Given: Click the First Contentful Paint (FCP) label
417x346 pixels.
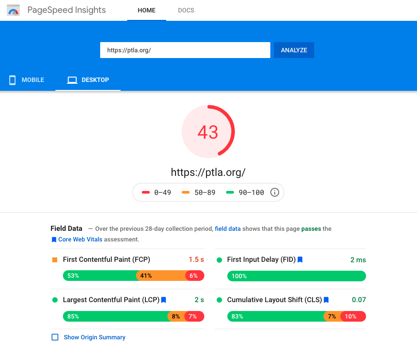Looking at the screenshot, I should [x=106, y=260].
